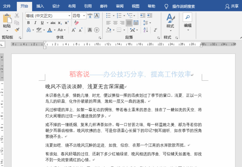Screen dimensions: 242x167
Task: Open the File (文件) tab
Action: (x=7, y=6)
